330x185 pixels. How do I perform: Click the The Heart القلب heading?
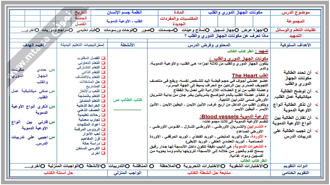tap(250, 76)
